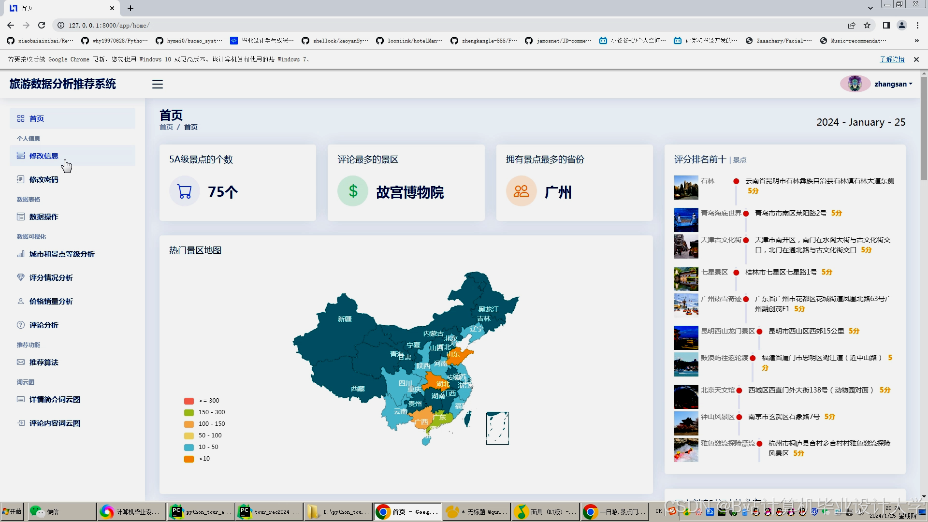This screenshot has width=928, height=522.
Task: Reload the page with refresh icon
Action: [42, 25]
